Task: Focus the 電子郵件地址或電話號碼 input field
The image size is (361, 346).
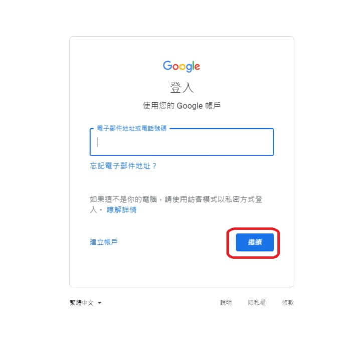Action: pos(182,142)
